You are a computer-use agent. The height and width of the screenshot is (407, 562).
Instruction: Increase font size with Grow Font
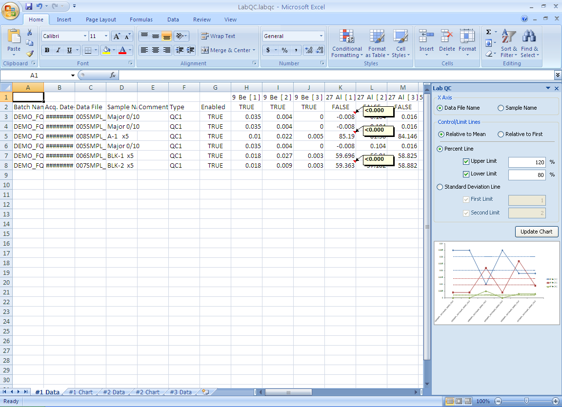117,36
